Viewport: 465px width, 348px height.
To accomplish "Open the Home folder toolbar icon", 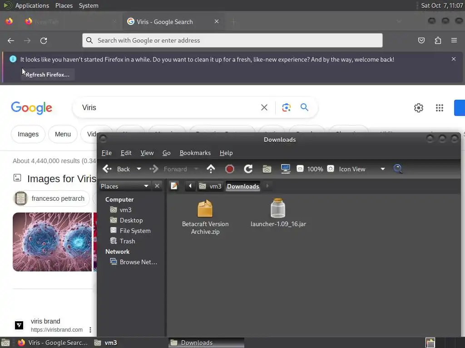I will [267, 169].
